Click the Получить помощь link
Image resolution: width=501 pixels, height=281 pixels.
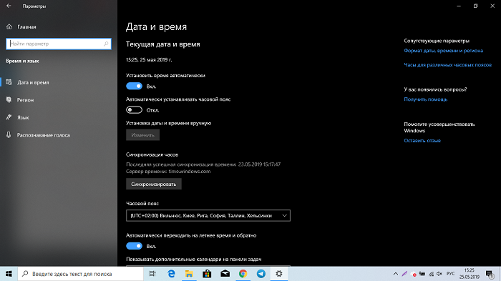[426, 99]
